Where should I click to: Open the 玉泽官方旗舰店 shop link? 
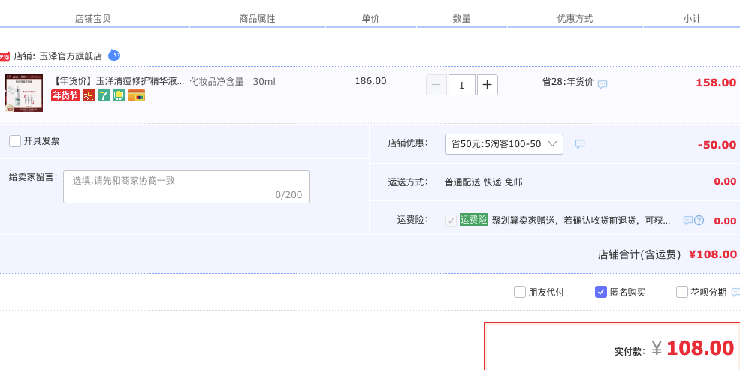coord(71,56)
